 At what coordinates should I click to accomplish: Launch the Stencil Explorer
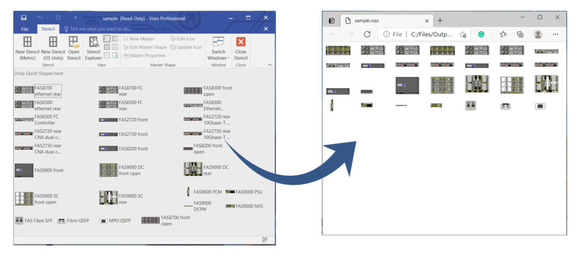[x=93, y=42]
